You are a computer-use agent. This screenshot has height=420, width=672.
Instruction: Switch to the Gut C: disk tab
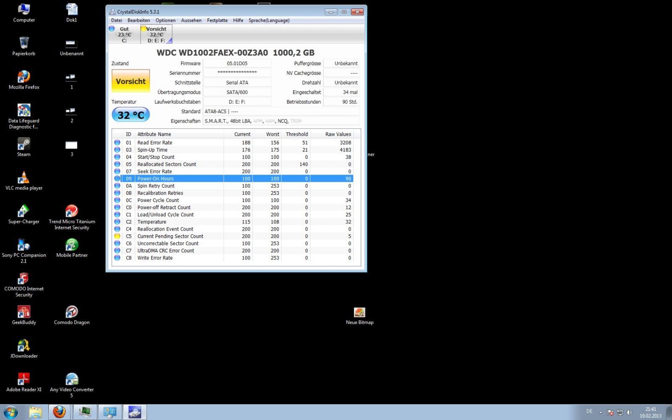(124, 34)
